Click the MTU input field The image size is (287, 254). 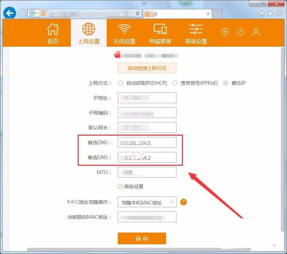(x=147, y=172)
